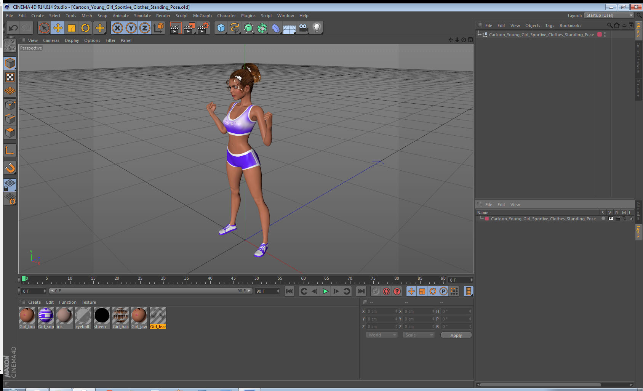
Task: Open viewport Cameras menu
Action: click(x=51, y=40)
